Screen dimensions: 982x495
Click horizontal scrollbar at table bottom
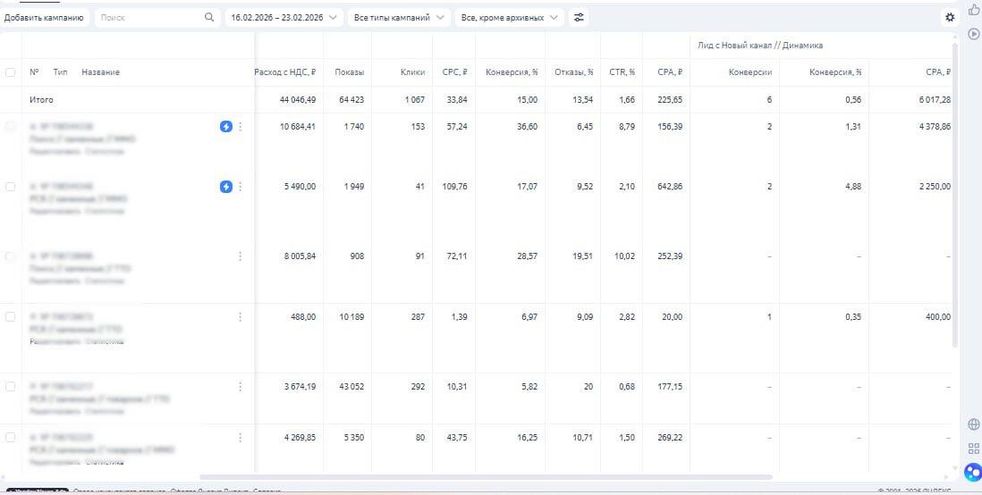pyautogui.click(x=483, y=477)
